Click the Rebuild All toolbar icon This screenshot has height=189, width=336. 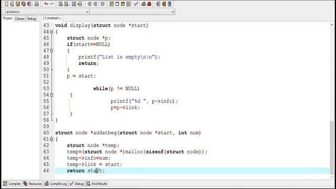pyautogui.click(x=128, y=4)
